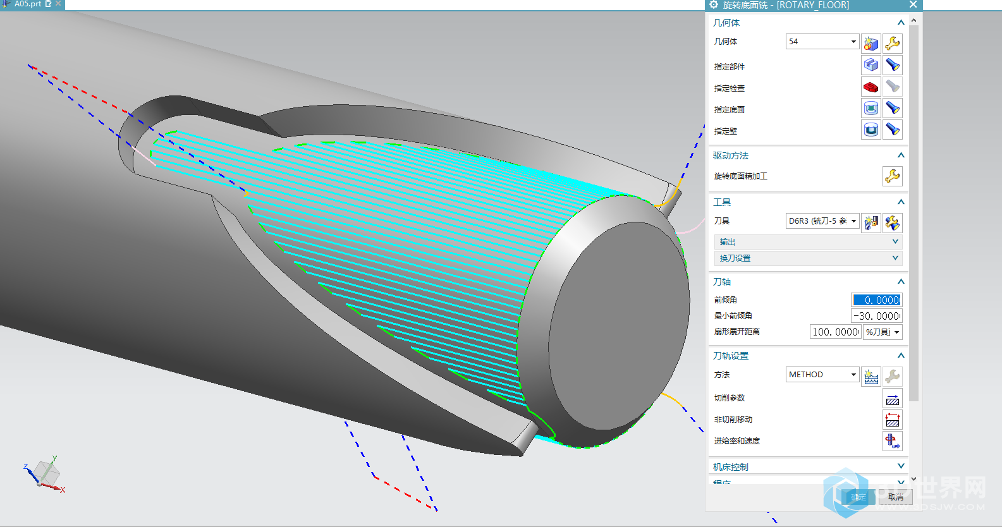The height and width of the screenshot is (527, 1002).
Task: Click the flashlight display icon for 指定壁
Action: point(893,130)
